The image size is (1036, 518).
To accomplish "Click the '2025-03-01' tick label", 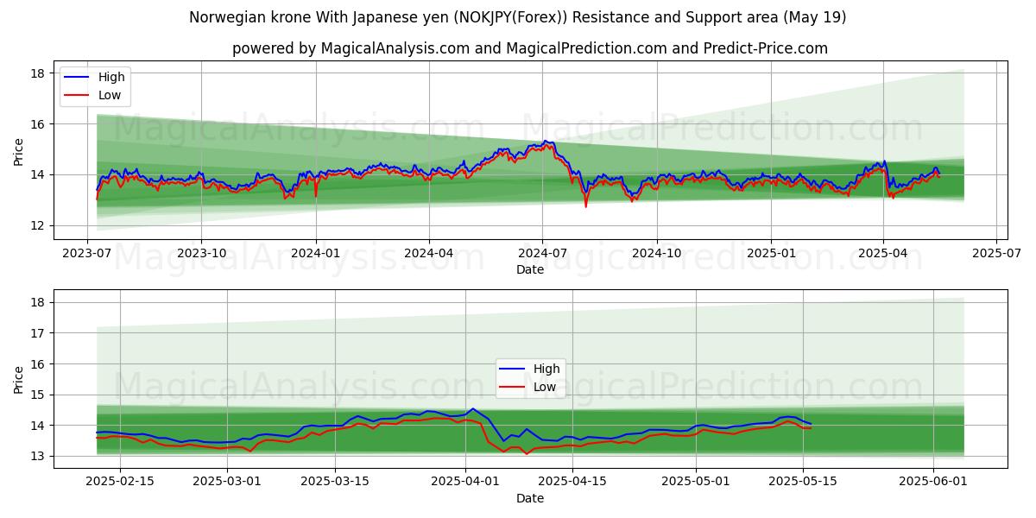I will [227, 483].
